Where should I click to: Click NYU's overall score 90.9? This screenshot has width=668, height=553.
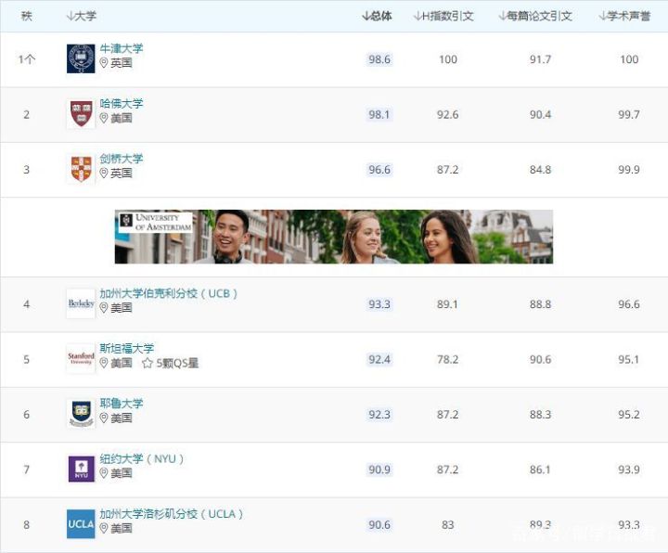pos(379,469)
